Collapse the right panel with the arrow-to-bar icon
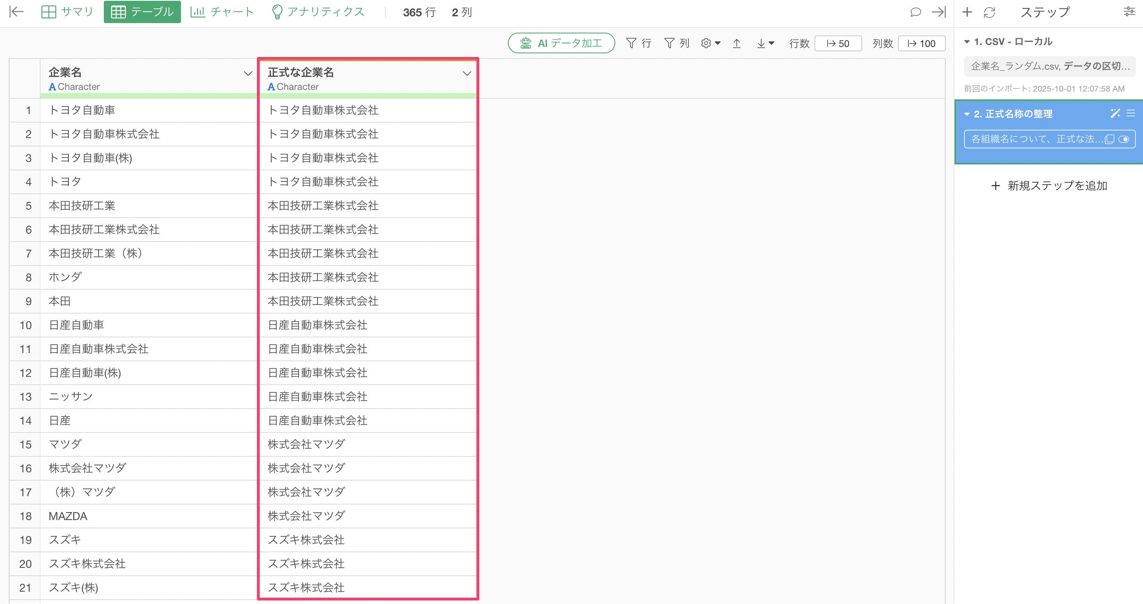This screenshot has width=1143, height=604. tap(939, 12)
